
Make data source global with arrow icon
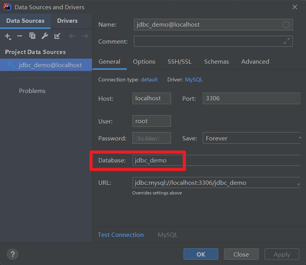click(57, 36)
